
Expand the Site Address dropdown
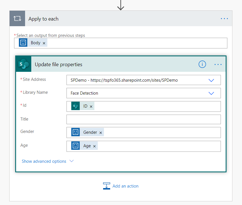pyautogui.click(x=211, y=80)
